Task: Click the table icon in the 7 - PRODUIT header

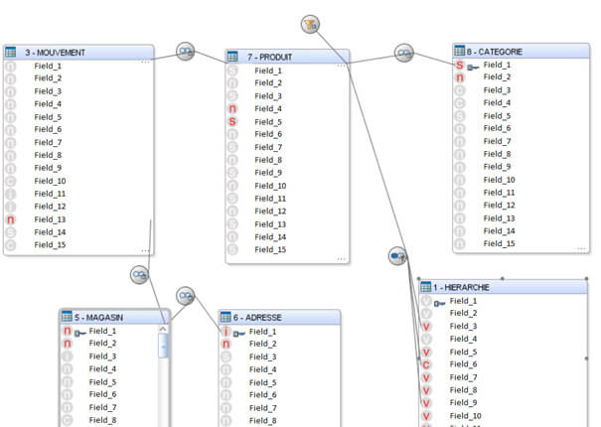Action: click(233, 57)
